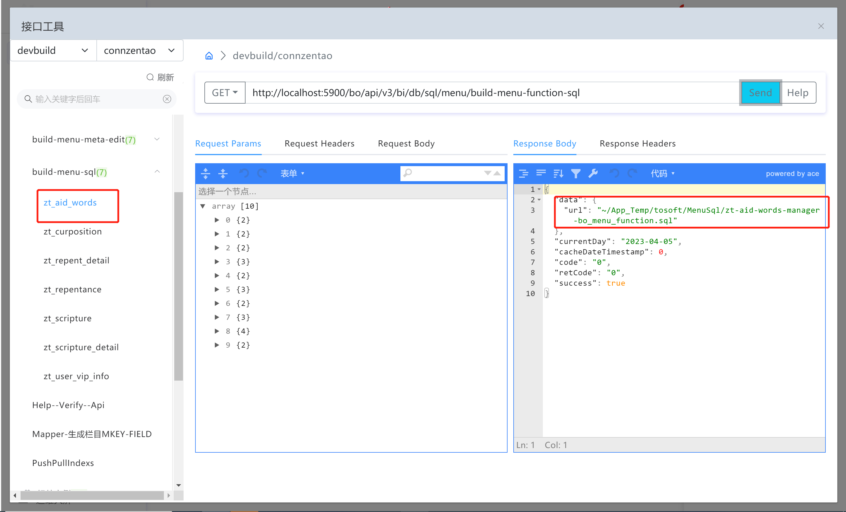Expand array item 5 {3}

[217, 289]
